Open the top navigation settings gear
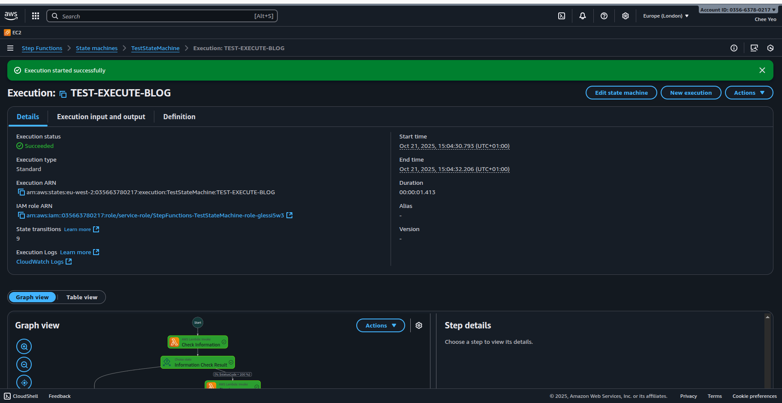782x403 pixels. point(625,16)
